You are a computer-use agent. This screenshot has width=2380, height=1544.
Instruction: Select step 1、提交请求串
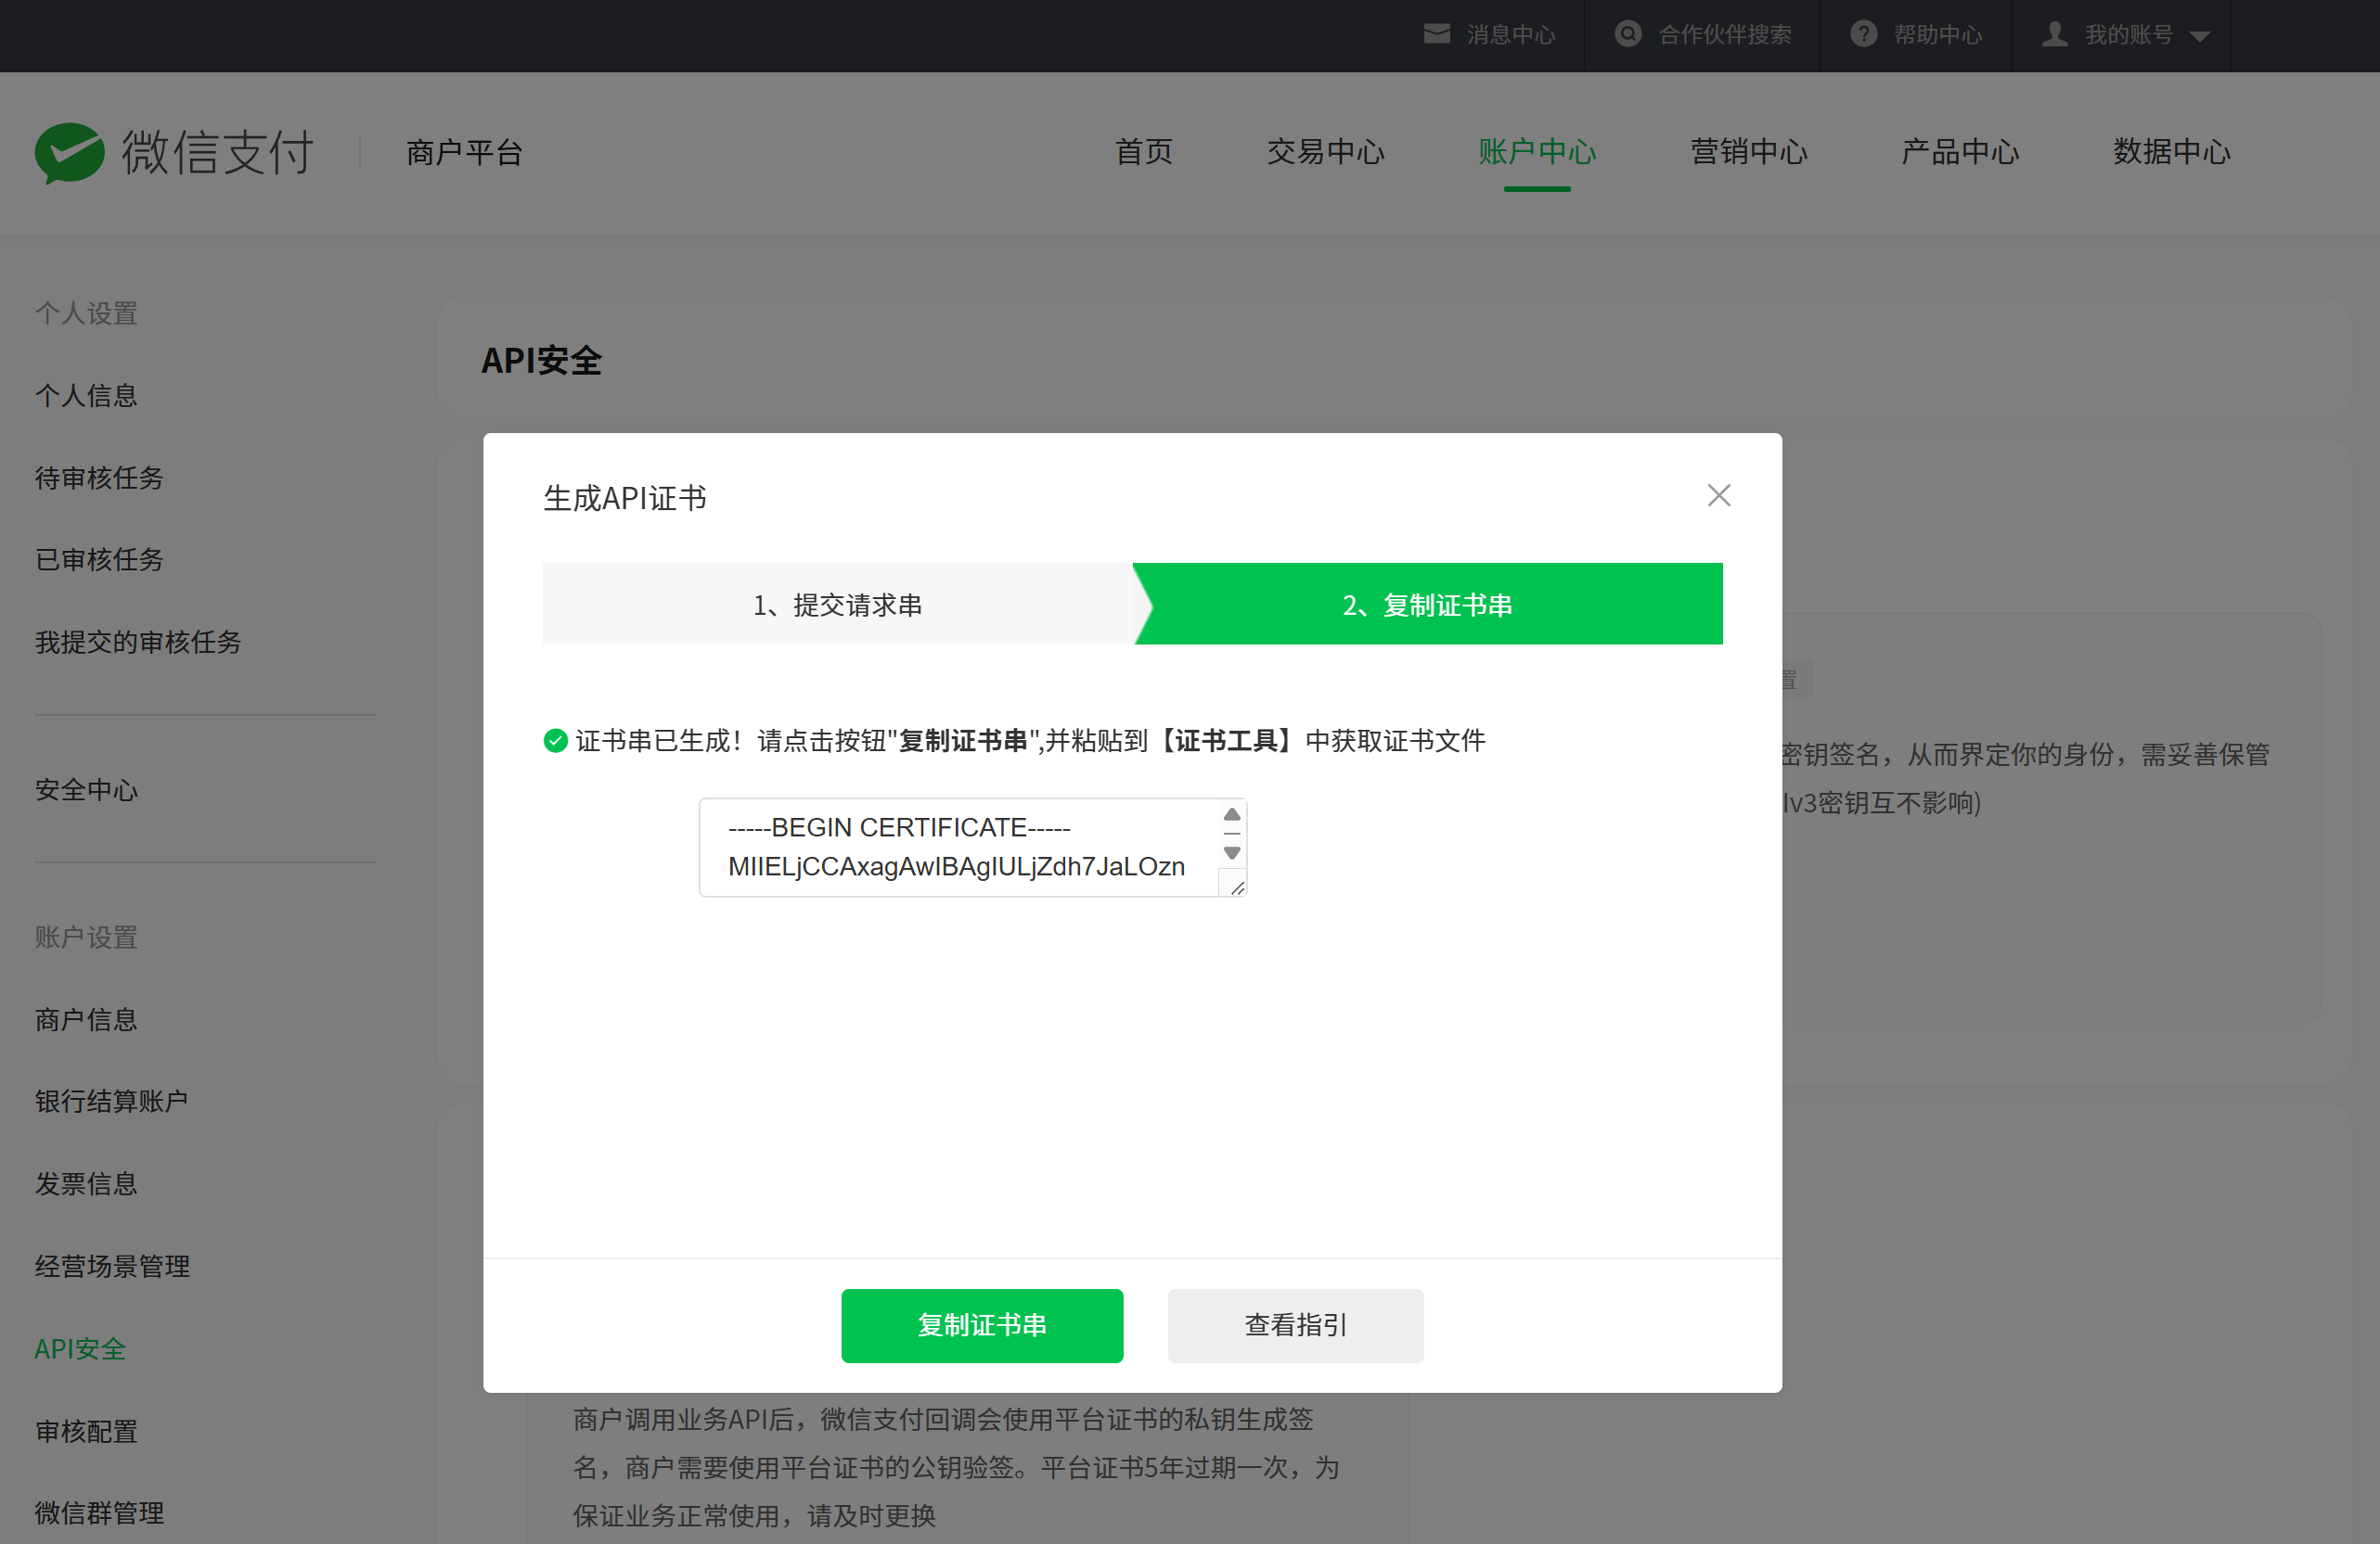click(x=838, y=604)
